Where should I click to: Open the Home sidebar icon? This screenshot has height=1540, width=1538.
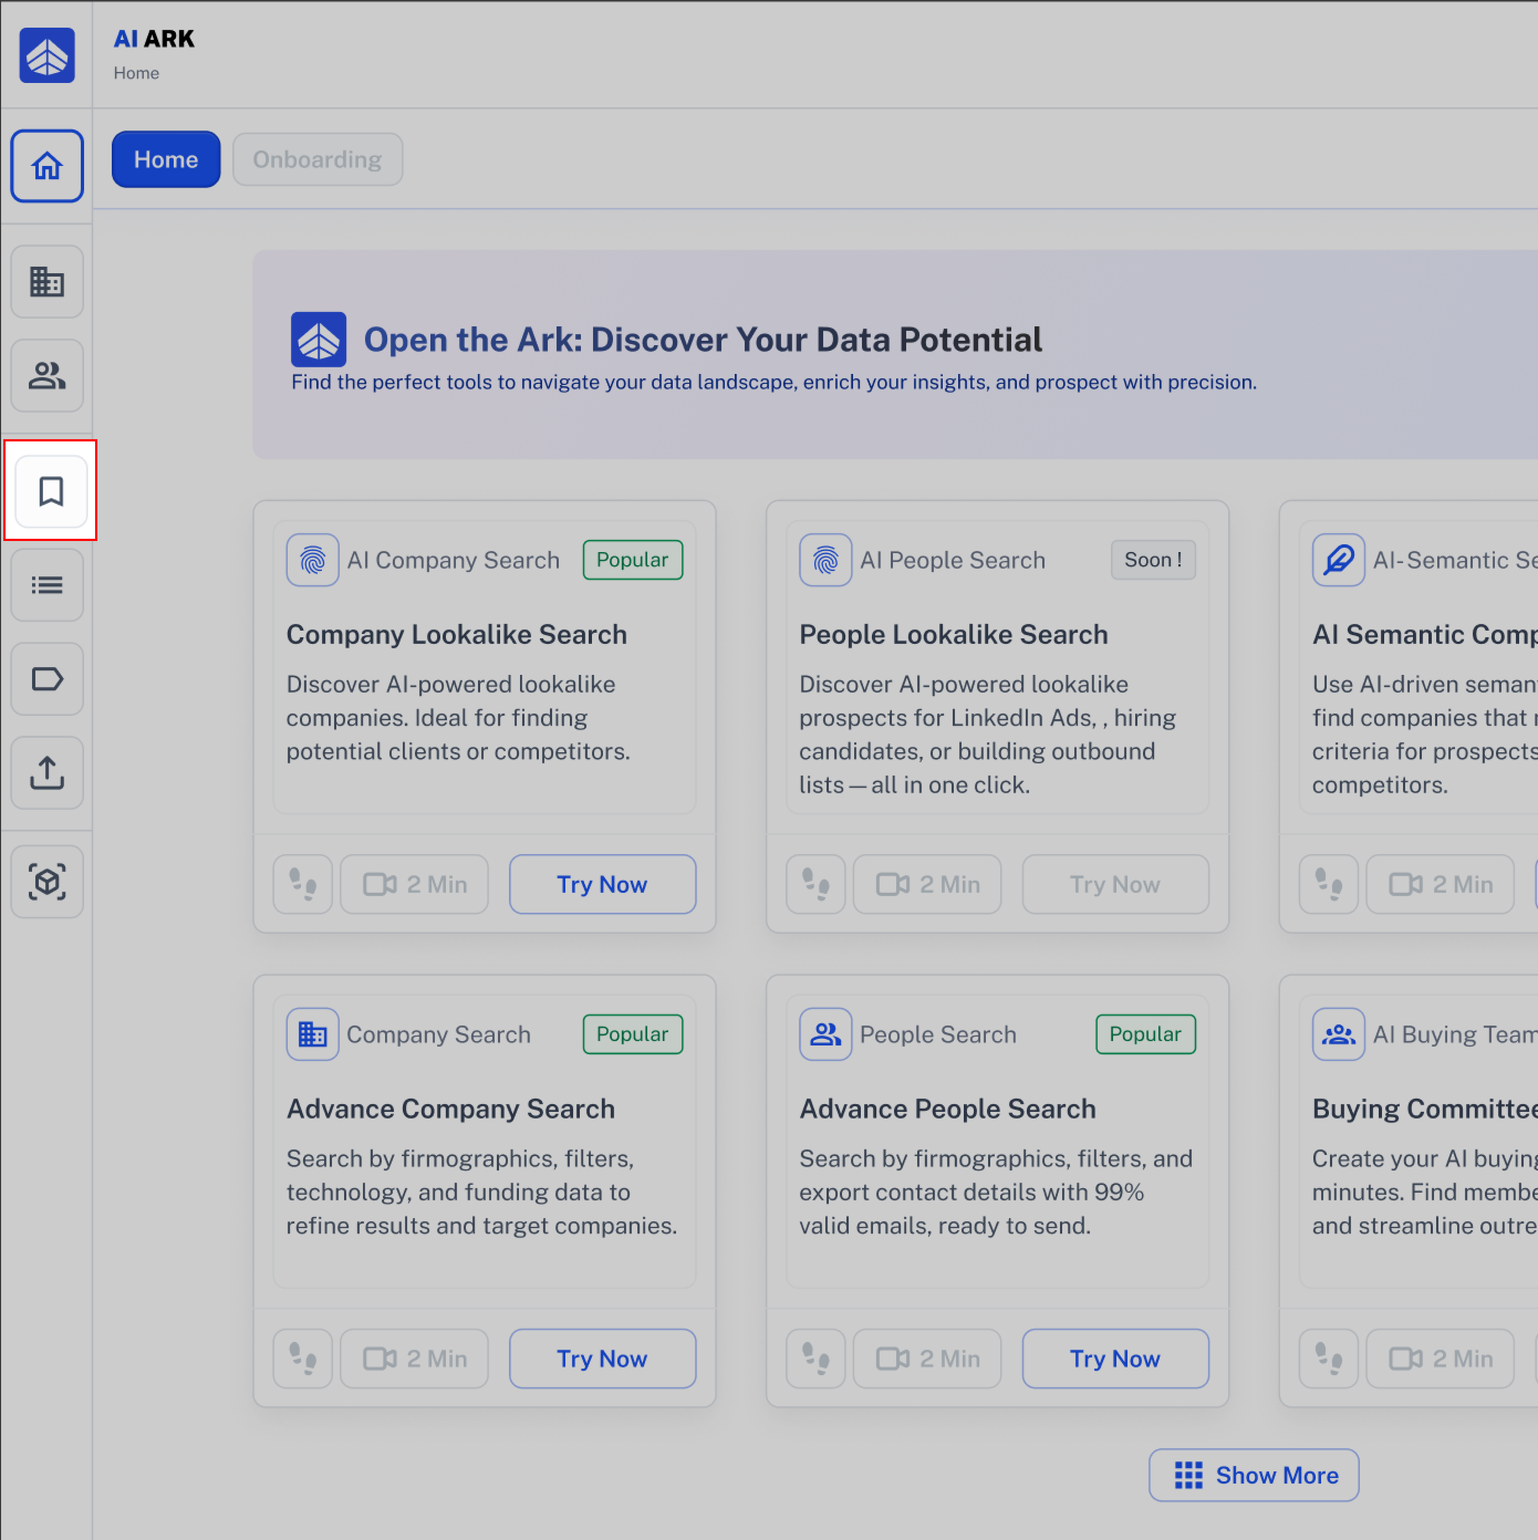coord(47,166)
